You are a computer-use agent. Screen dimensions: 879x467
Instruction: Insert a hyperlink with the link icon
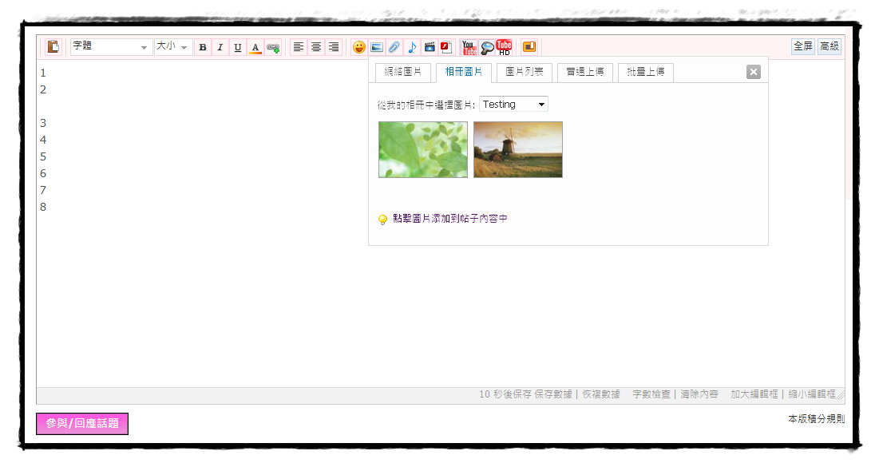pos(273,47)
